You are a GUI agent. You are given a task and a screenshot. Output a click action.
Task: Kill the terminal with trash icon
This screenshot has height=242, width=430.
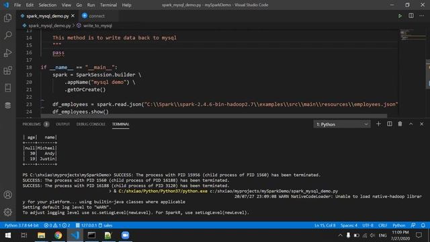click(x=400, y=124)
